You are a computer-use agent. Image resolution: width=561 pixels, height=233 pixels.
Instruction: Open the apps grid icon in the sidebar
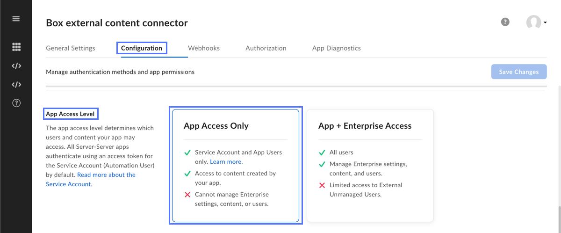coord(16,47)
